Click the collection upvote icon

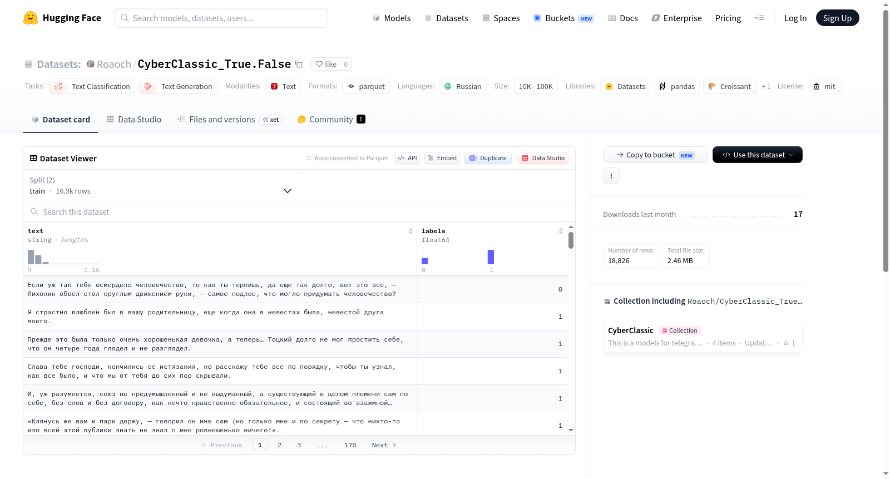coord(786,343)
